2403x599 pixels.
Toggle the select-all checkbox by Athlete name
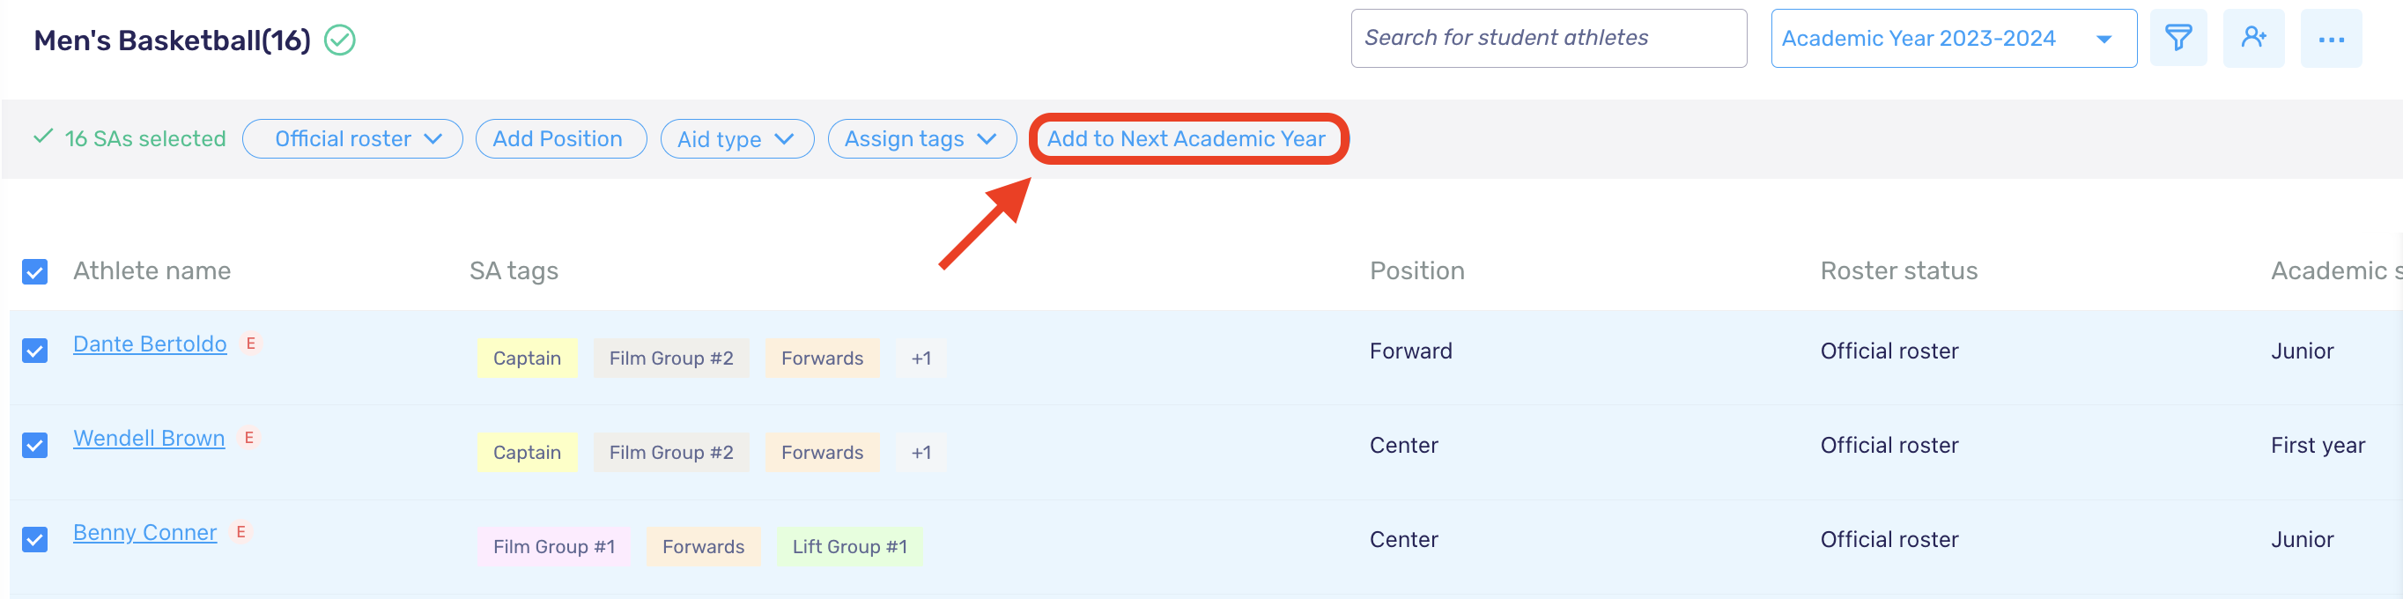(x=35, y=271)
